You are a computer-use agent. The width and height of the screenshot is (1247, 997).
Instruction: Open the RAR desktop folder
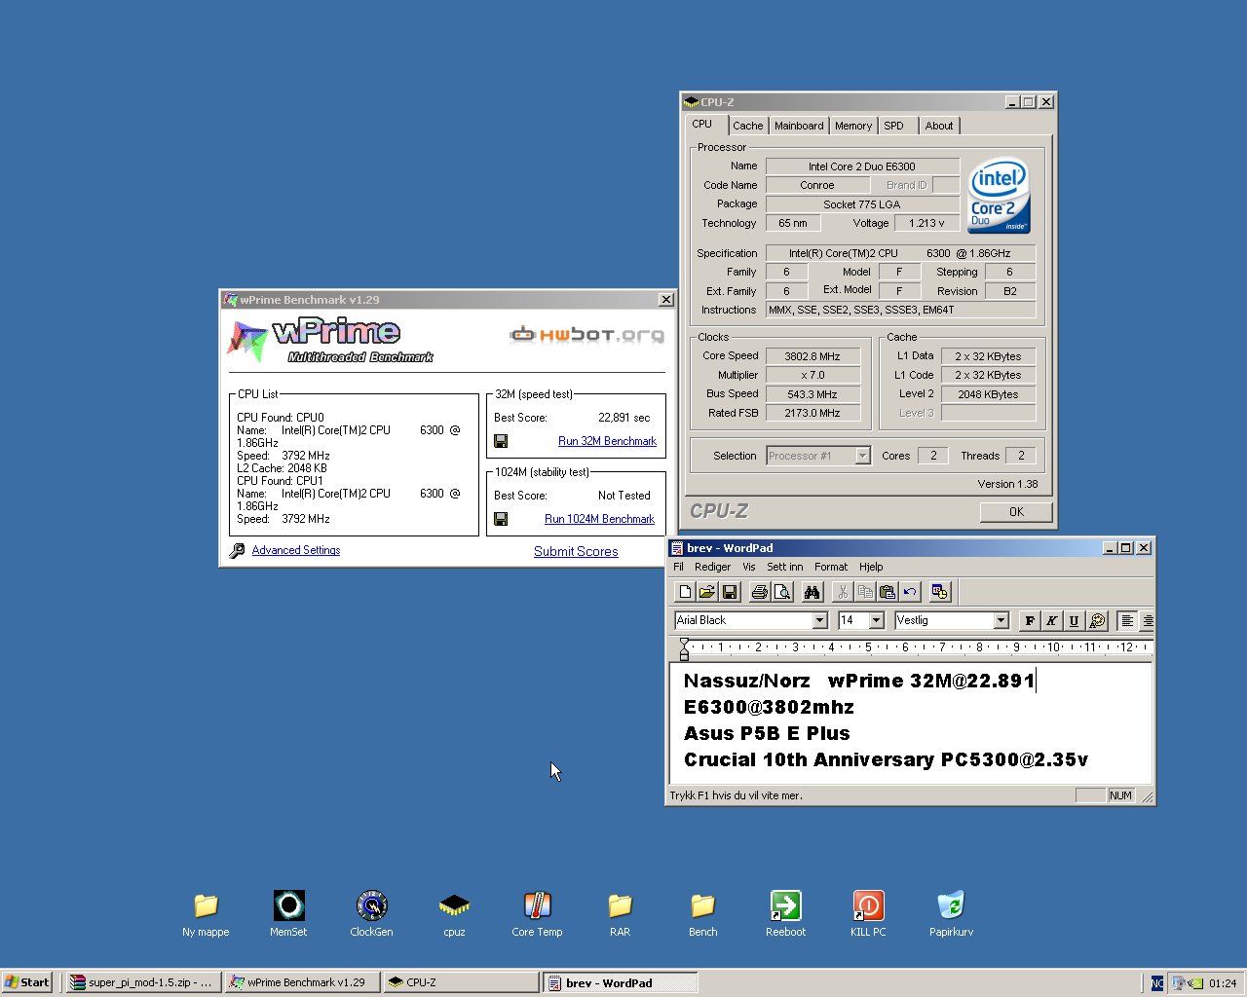620,914
